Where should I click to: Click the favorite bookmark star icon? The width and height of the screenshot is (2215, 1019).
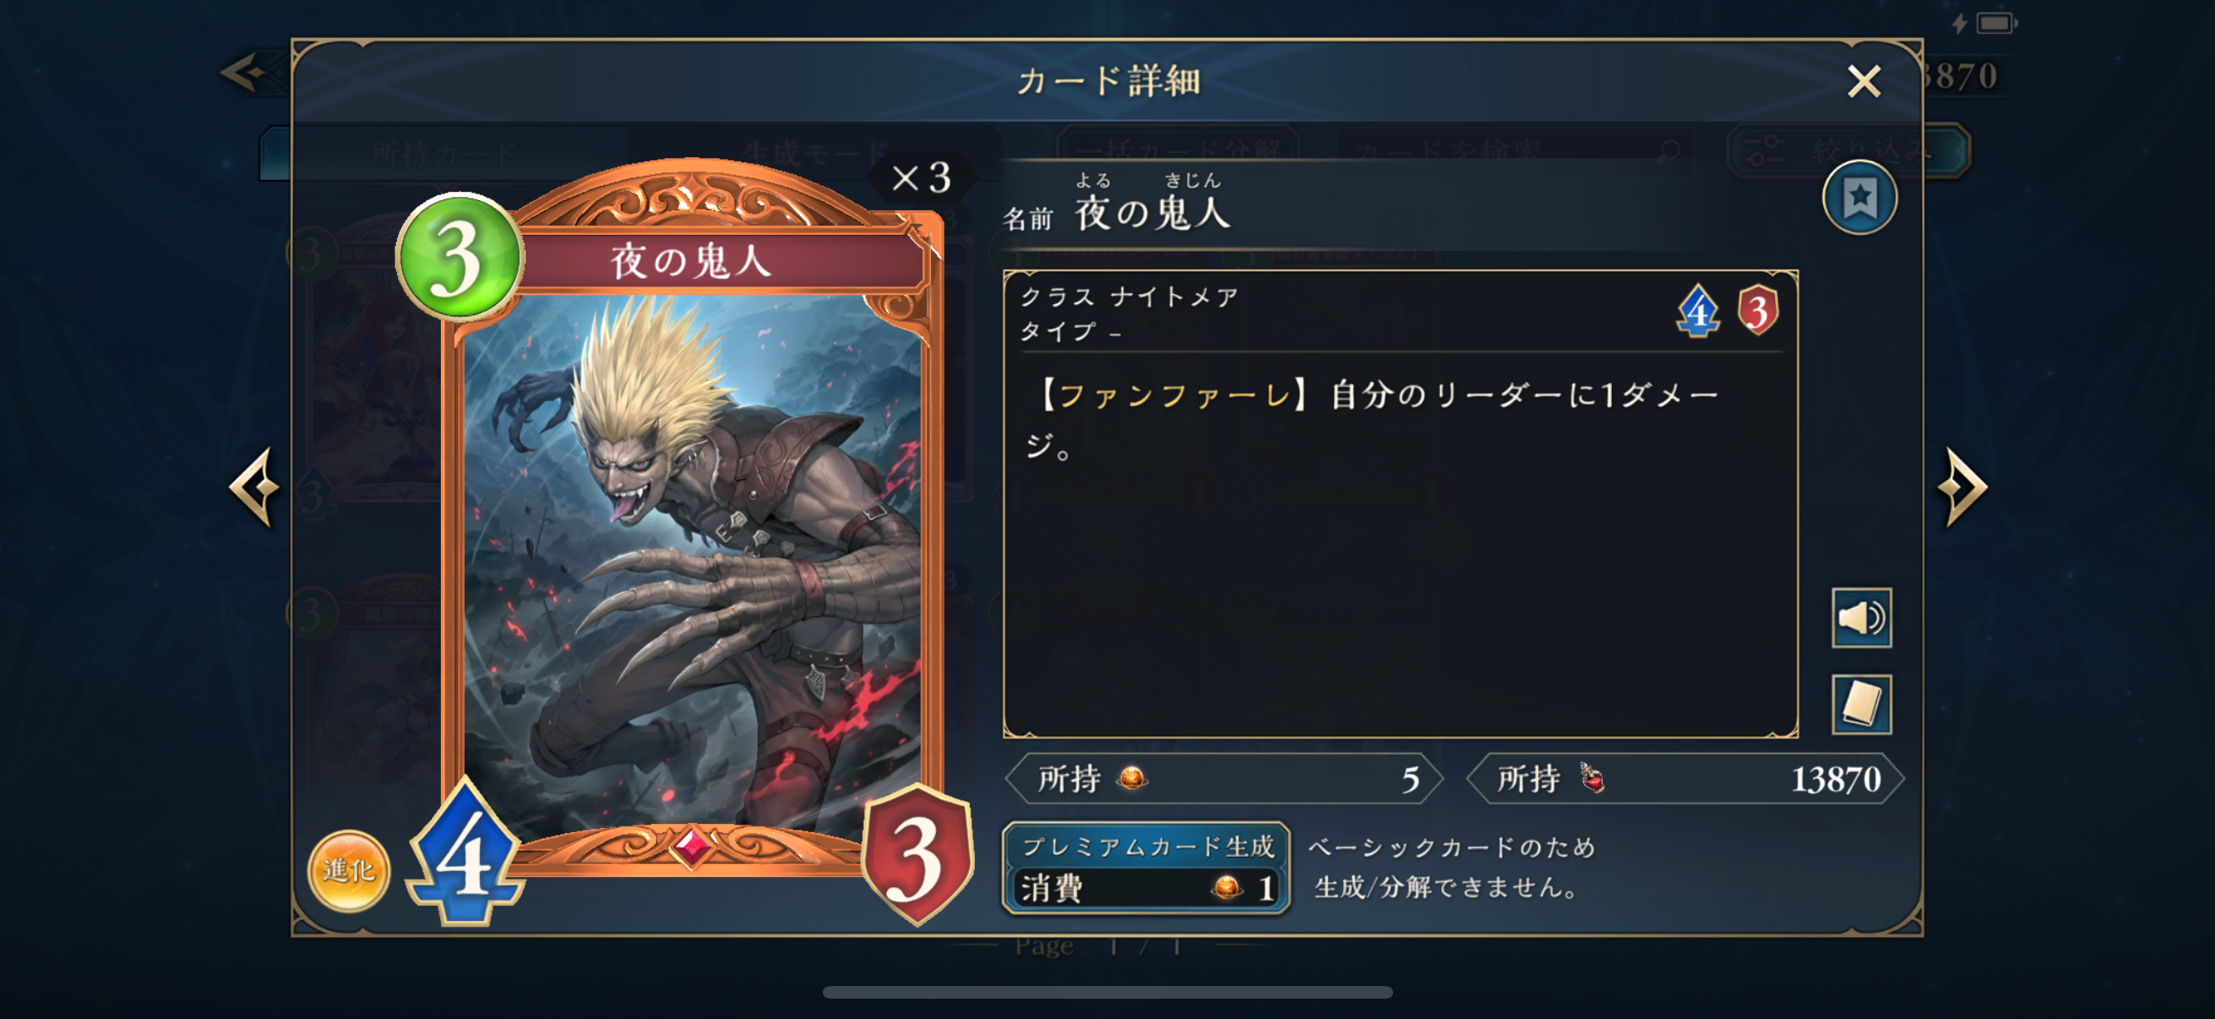[1859, 198]
